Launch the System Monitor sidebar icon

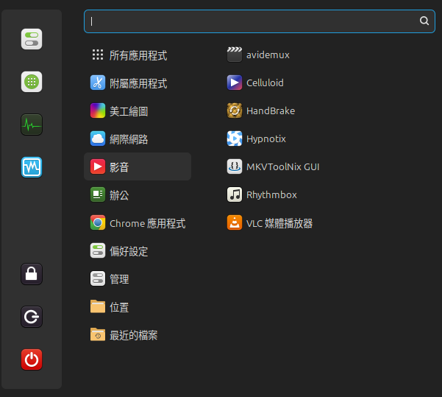pyautogui.click(x=32, y=124)
